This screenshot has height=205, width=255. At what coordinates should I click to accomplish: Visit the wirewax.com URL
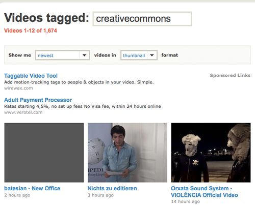[18, 88]
